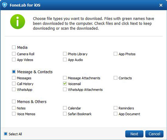The image size is (167, 140).
Task: Click the FoneLab shield logo icon
Action: point(4,5)
